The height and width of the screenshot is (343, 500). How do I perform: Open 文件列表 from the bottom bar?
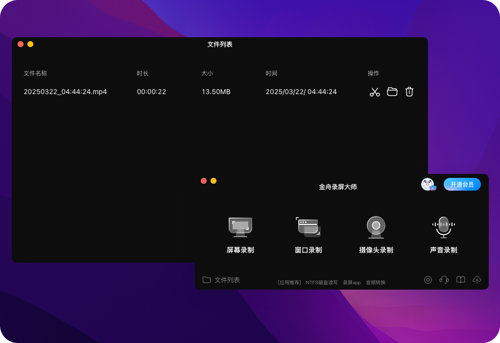pos(221,280)
